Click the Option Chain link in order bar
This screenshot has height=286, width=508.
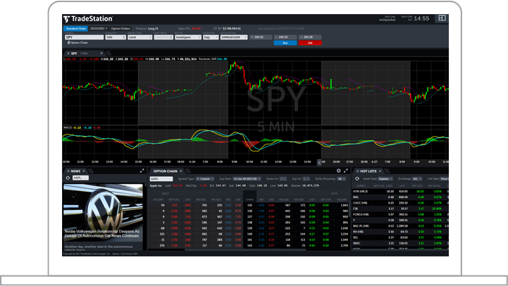pos(79,43)
